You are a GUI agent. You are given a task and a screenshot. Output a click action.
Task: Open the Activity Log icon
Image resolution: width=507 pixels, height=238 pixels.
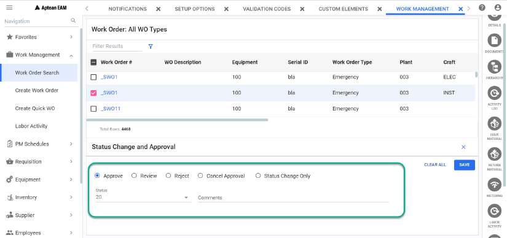(494, 93)
